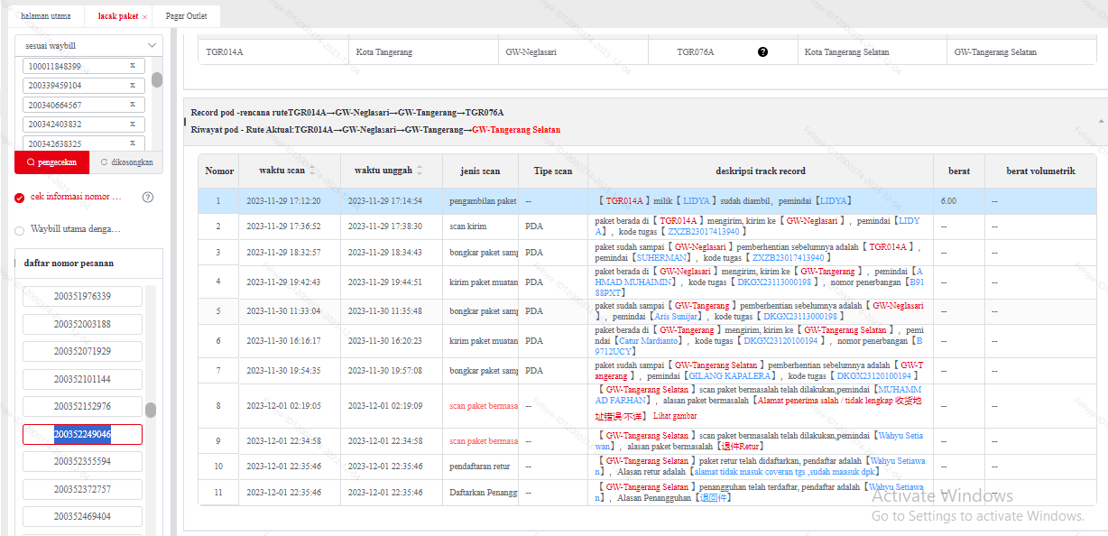Click courier Catur Mardianto in row 6
Viewport: 1108px width, 536px height.
650,342
